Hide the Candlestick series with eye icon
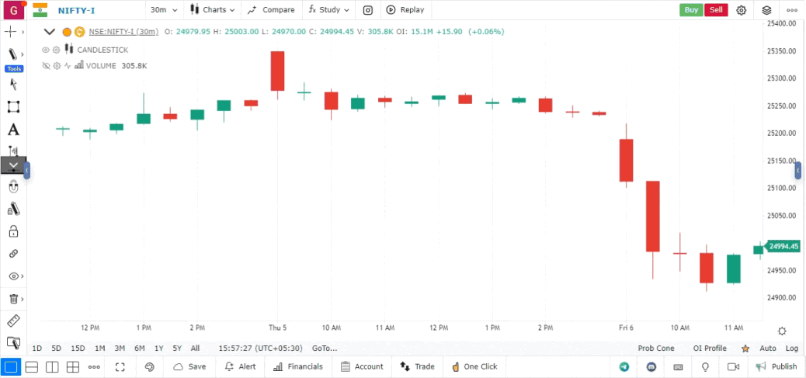 (x=46, y=50)
